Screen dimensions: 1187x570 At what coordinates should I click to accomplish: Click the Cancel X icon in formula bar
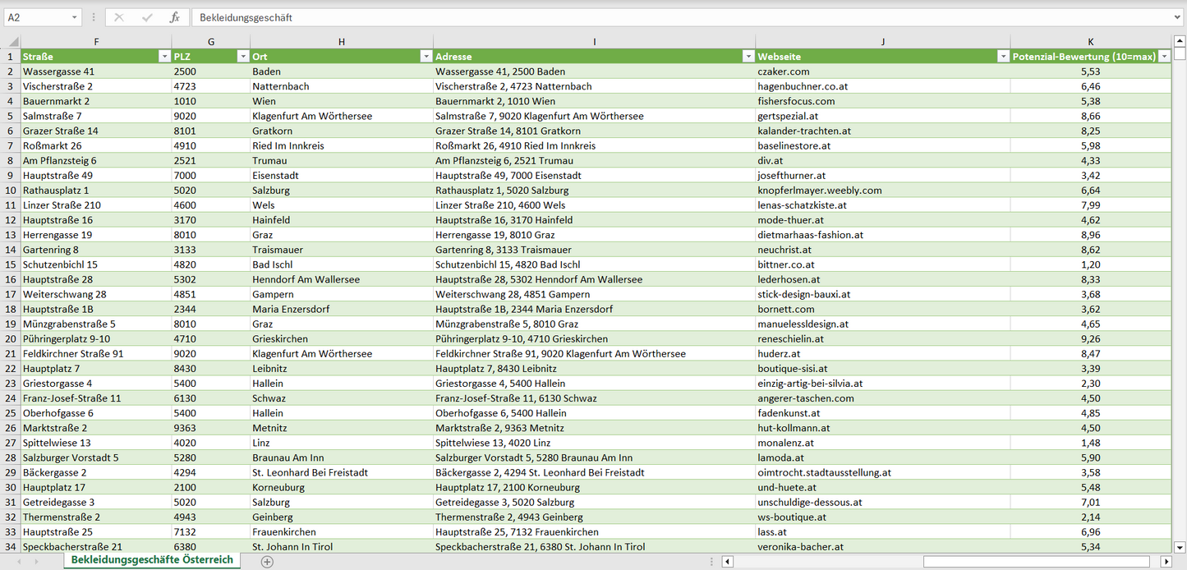click(x=119, y=17)
